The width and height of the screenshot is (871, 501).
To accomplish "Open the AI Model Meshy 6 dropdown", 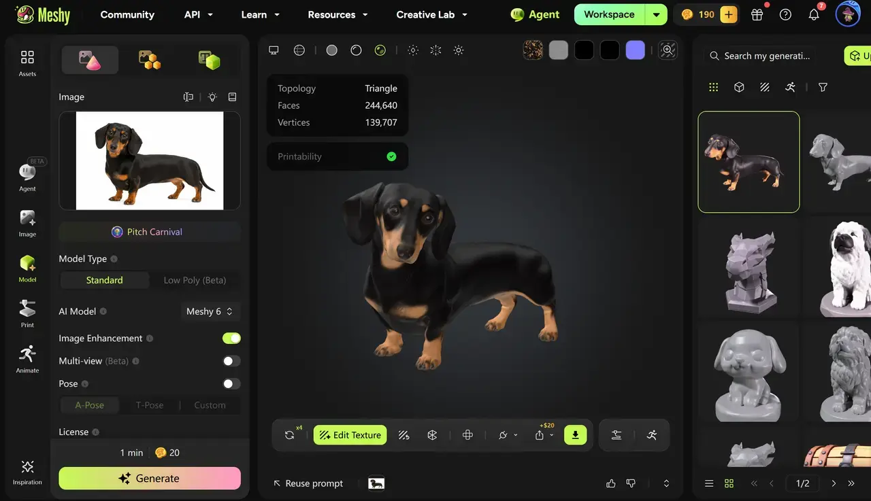I will pos(210,311).
